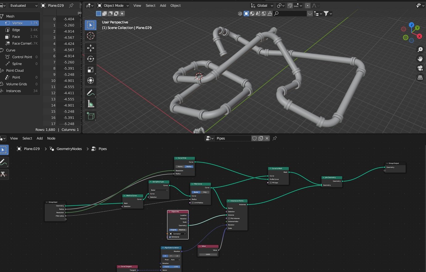Open the Node menu in node editor
This screenshot has width=426, height=272.
click(51, 138)
